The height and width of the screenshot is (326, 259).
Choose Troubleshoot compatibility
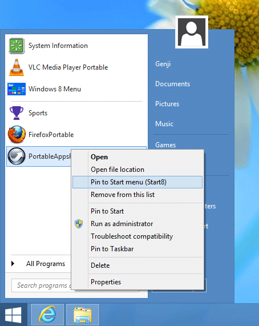tap(137, 236)
